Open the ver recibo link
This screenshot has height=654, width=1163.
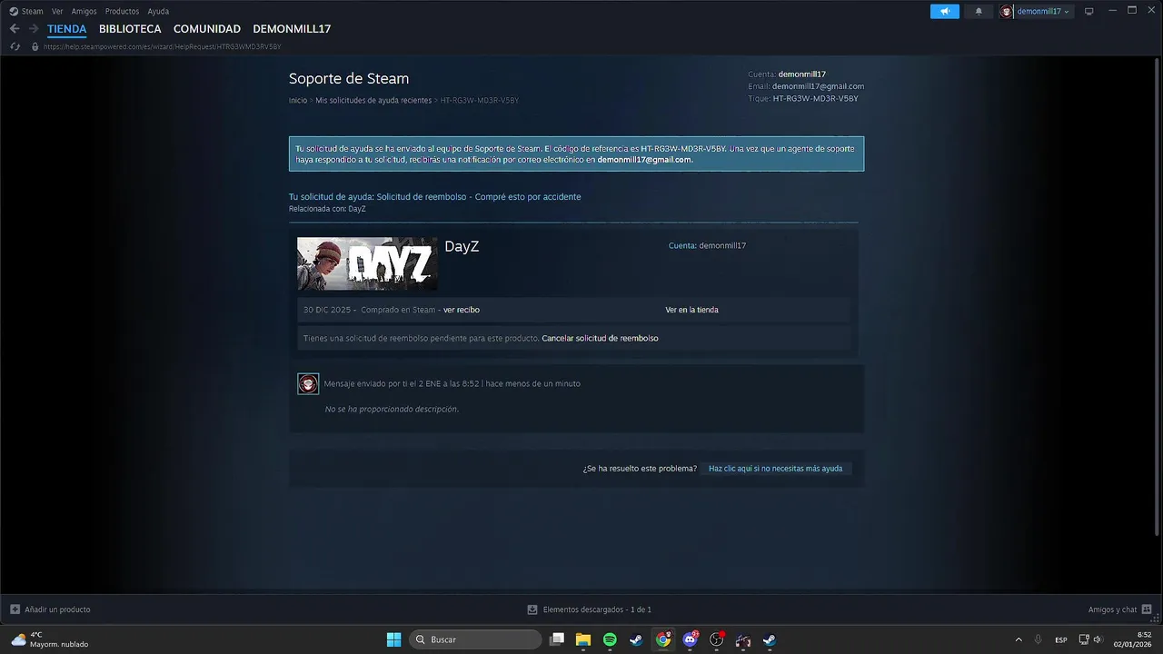pos(462,310)
